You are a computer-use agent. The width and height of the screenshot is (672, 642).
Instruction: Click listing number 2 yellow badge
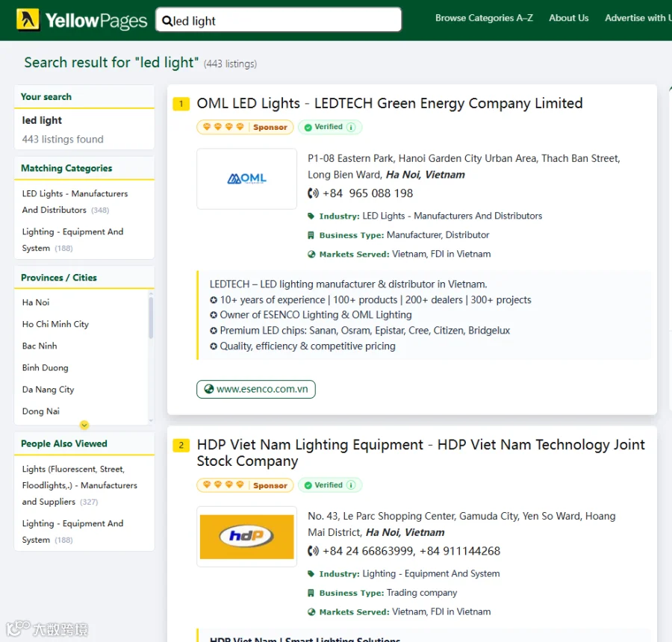tap(181, 445)
